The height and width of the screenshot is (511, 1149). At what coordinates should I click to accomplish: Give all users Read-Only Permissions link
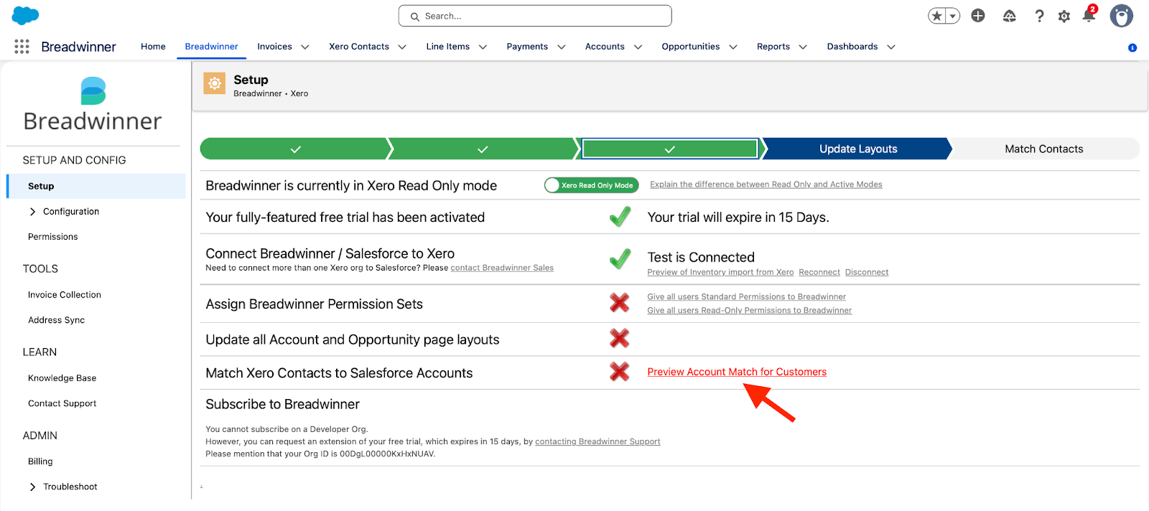point(749,310)
